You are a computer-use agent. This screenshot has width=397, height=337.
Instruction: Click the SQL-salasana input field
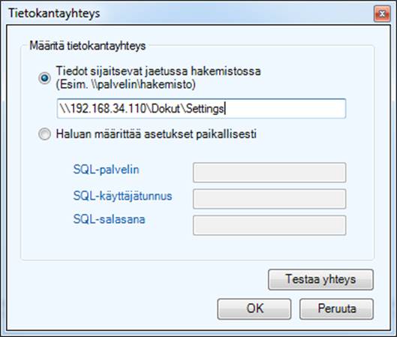(269, 225)
